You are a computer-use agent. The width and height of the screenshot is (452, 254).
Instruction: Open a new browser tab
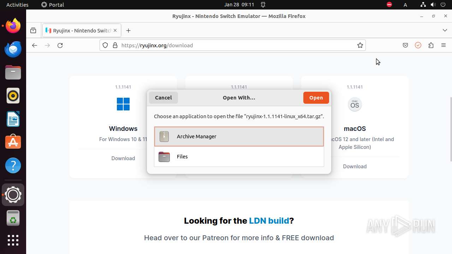(x=128, y=30)
